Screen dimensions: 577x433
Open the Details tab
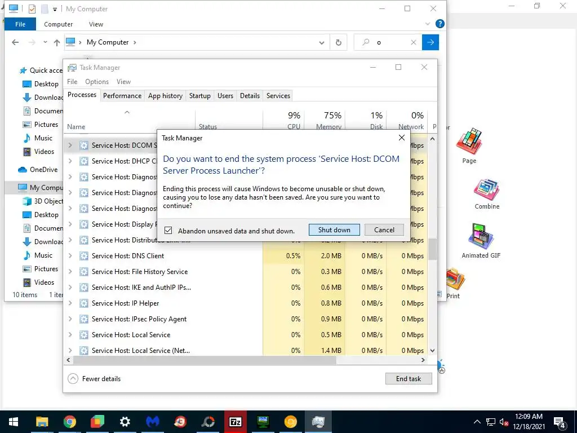click(x=250, y=96)
